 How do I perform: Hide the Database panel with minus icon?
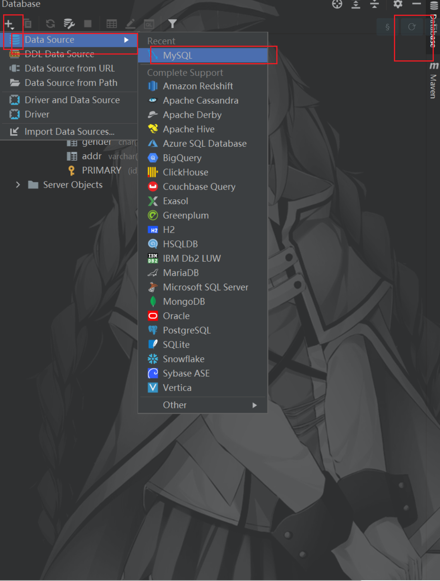416,4
